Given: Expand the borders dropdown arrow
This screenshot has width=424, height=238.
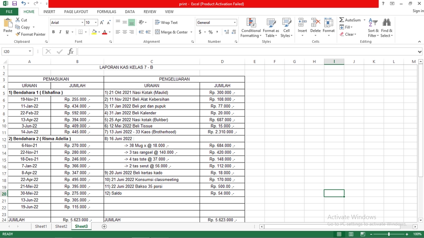Looking at the screenshot, I should pos(86,32).
